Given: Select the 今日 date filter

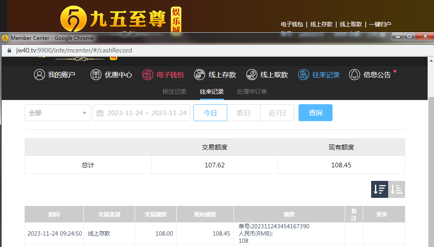Looking at the screenshot, I should pos(210,113).
